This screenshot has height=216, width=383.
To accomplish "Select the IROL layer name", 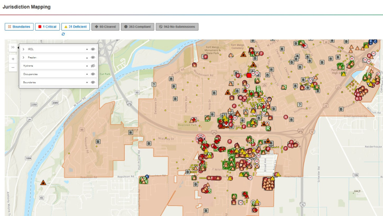I will click(31, 49).
